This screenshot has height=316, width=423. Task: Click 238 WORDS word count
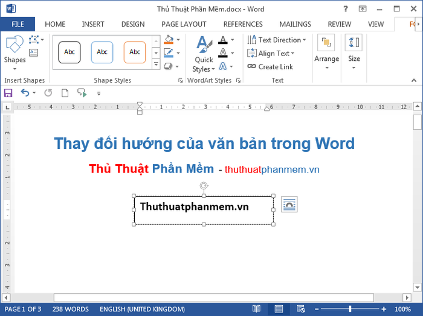[71, 309]
